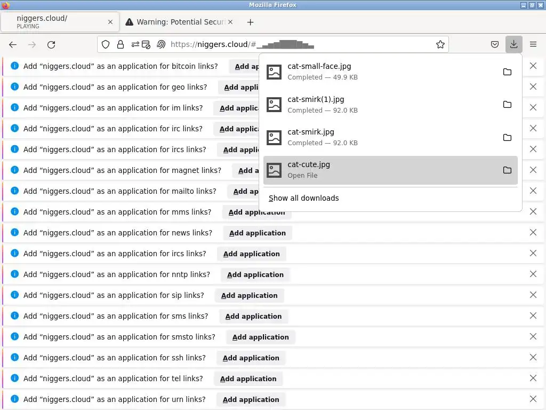The image size is (546, 410).
Task: Dismiss the sip links notification
Action: point(533,295)
